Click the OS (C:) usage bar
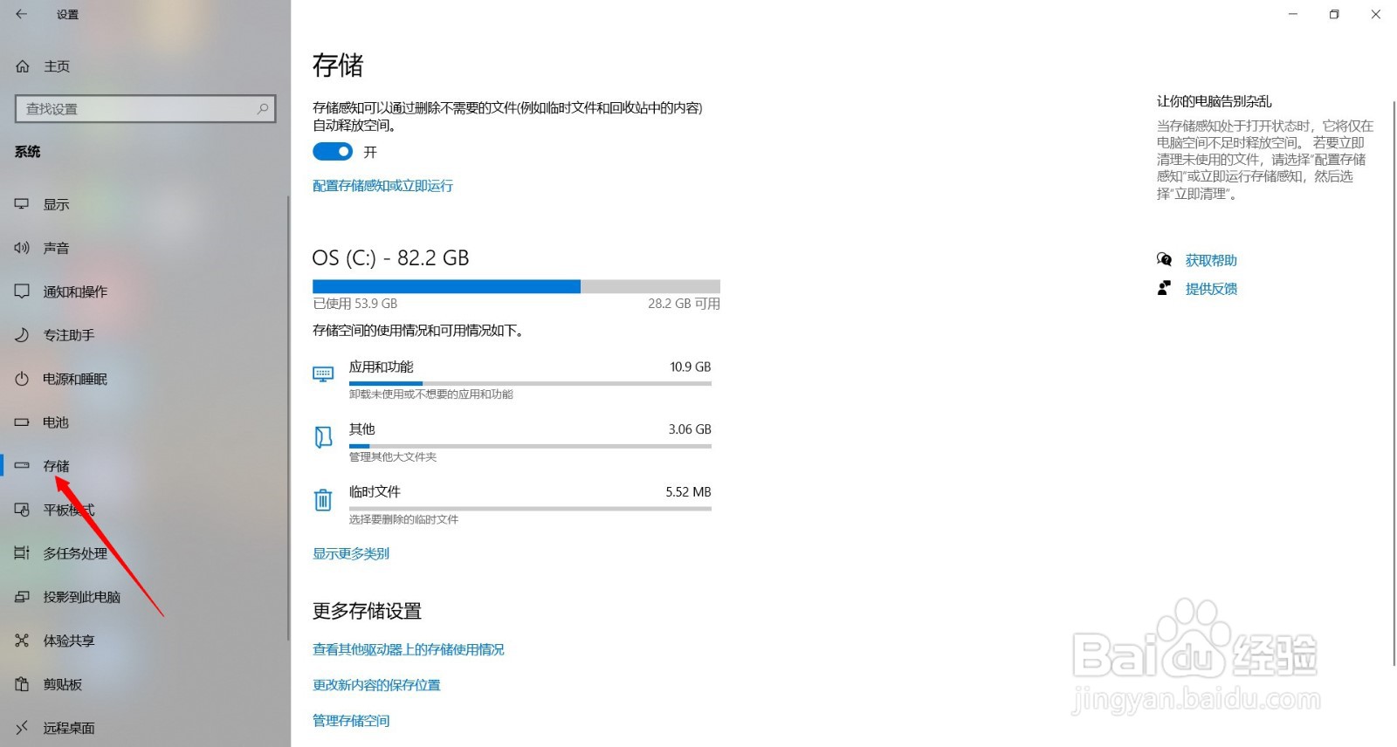This screenshot has height=747, width=1397. click(x=516, y=286)
